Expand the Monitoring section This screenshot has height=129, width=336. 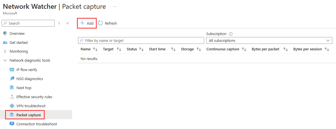tap(5, 51)
